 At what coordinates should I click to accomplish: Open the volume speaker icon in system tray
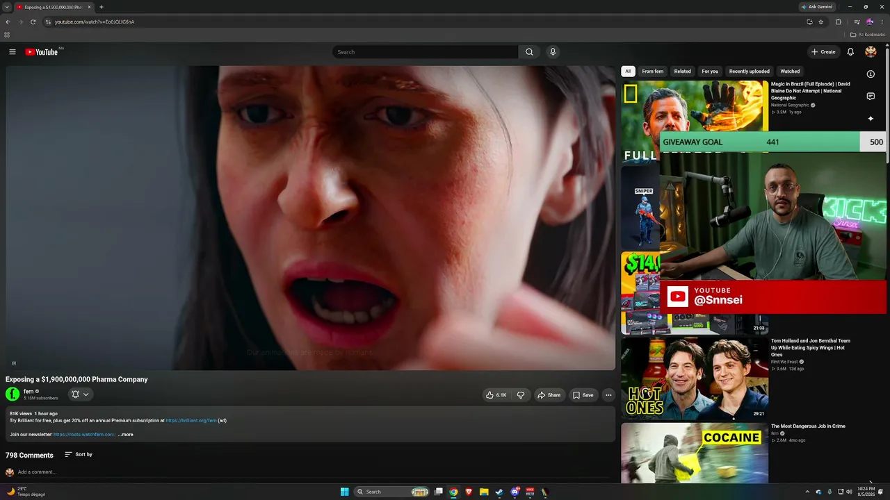tap(849, 492)
